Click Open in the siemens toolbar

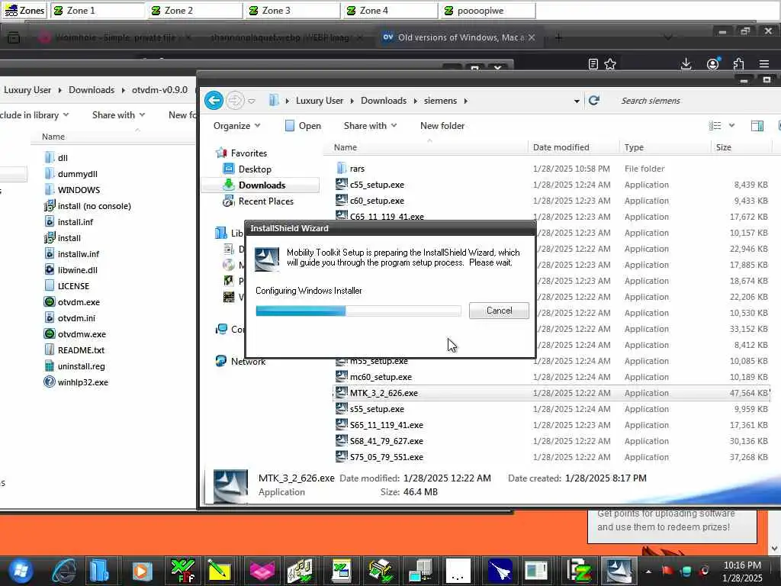tap(303, 126)
